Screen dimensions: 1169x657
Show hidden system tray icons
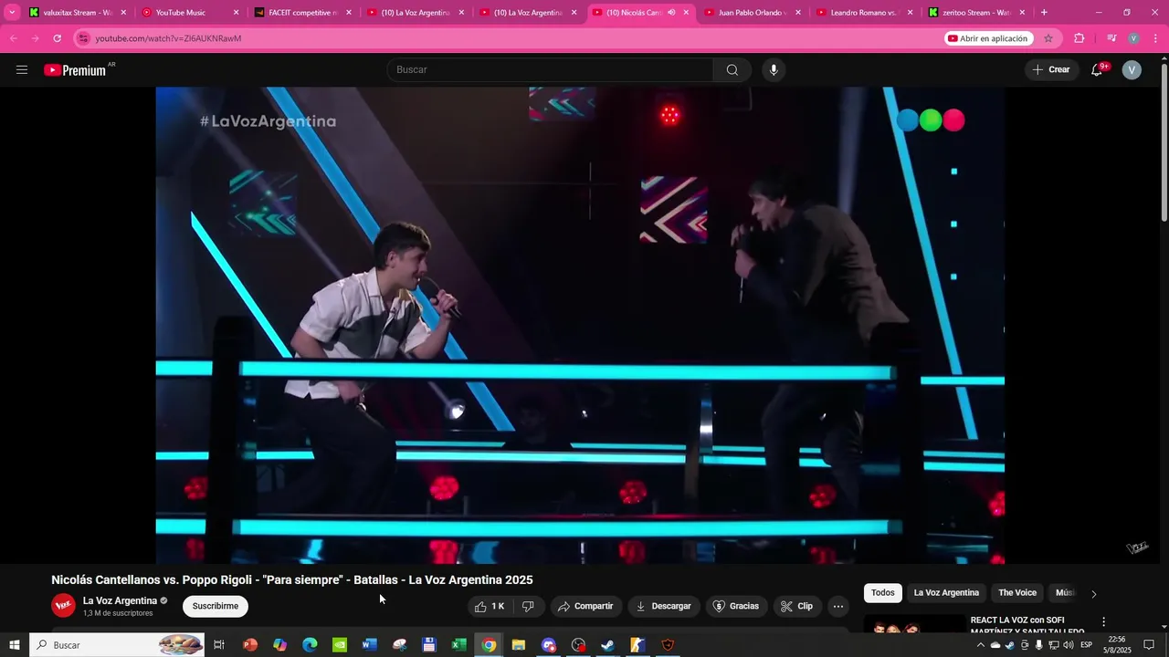click(x=981, y=645)
